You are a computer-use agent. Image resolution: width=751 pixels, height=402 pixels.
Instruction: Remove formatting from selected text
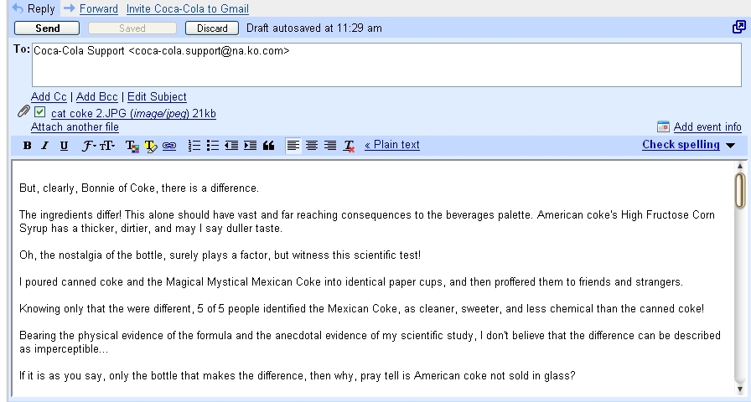[350, 146]
